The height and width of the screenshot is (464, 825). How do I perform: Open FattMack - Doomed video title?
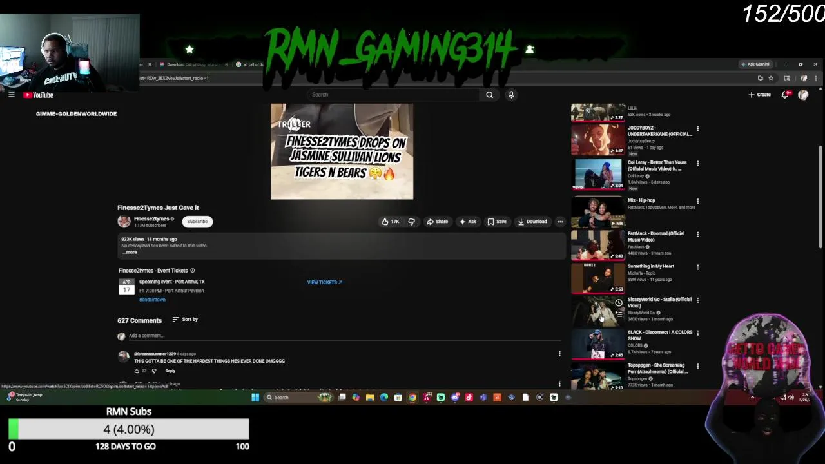point(656,237)
